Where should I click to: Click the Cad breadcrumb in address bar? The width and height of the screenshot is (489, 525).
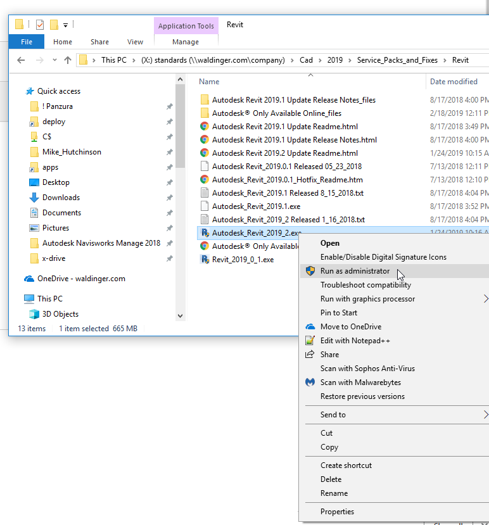tap(306, 60)
